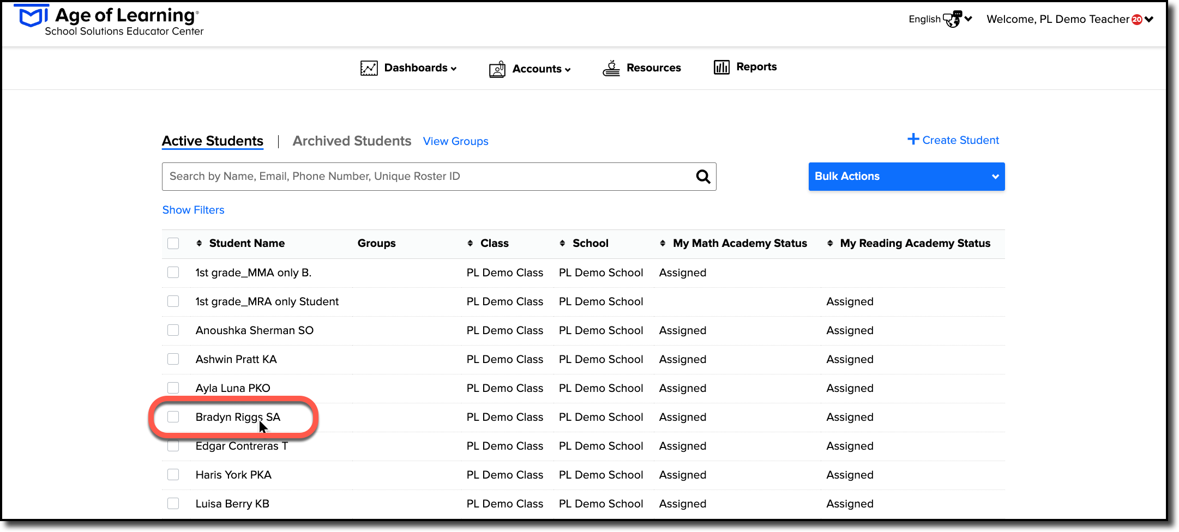Check the checkbox for Bradyn Riggs SA
Image resolution: width=1179 pixels, height=532 pixels.
coord(173,416)
